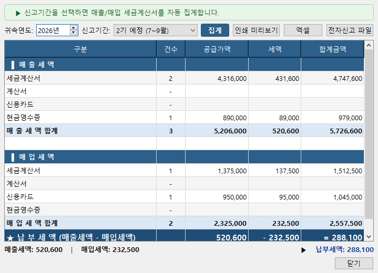Decrease 귀속연도 with the down arrow

(x=74, y=33)
